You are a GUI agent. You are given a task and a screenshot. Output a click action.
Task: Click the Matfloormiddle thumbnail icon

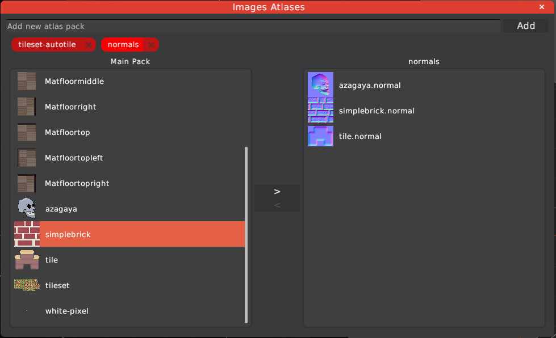[x=27, y=81]
